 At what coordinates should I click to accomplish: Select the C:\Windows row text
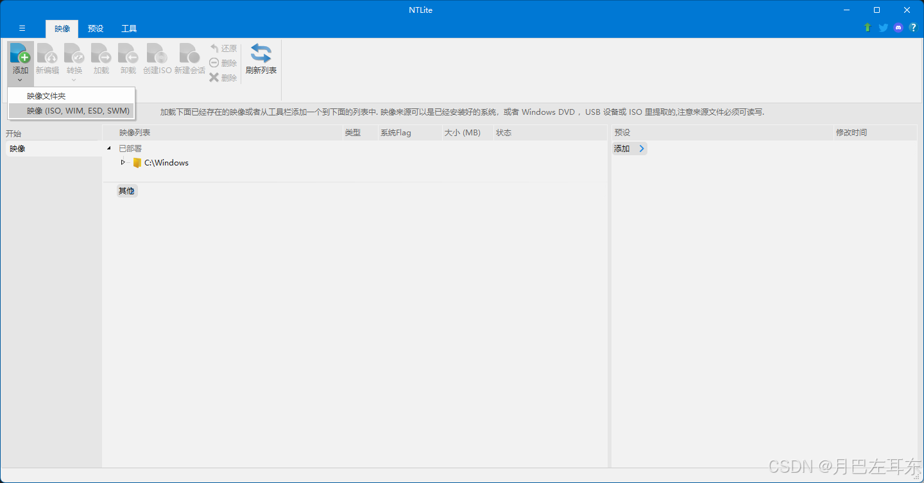(x=166, y=162)
